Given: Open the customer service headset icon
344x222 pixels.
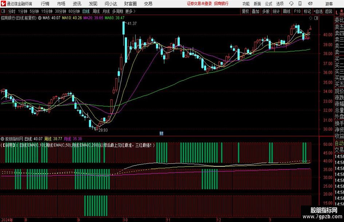Looking at the screenshot, I should (x=291, y=4).
